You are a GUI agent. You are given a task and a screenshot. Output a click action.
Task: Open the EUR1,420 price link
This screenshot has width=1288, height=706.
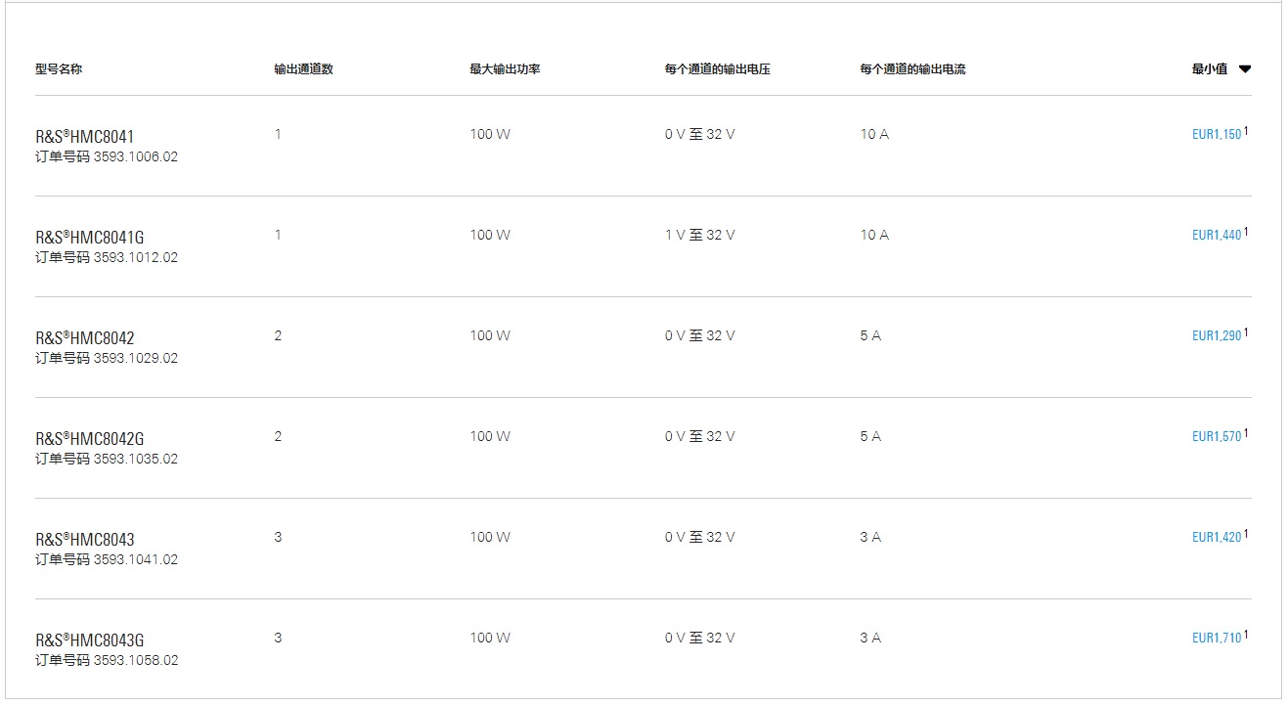[x=1216, y=538]
